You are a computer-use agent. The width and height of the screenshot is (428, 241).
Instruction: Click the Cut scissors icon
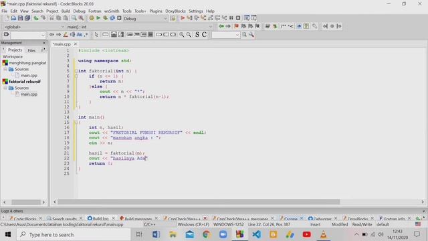coord(51,18)
